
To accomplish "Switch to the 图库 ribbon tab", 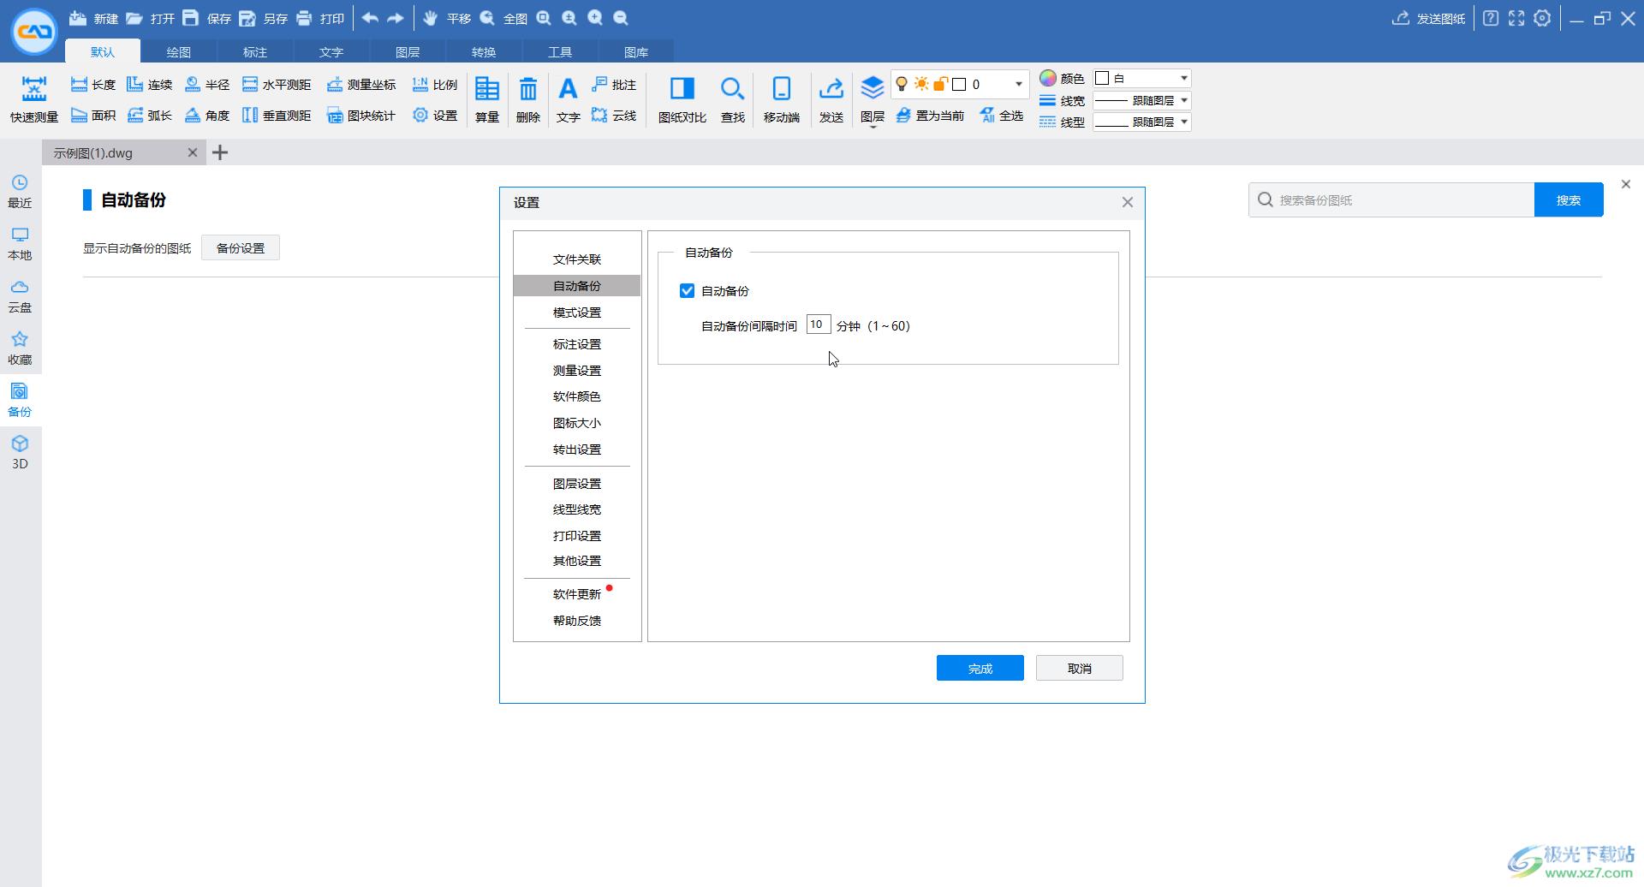I will pyautogui.click(x=635, y=52).
